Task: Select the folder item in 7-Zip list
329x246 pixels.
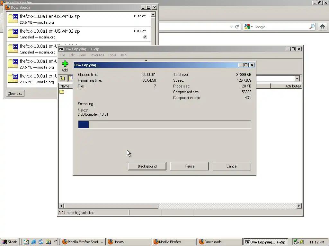Action: pyautogui.click(x=62, y=92)
